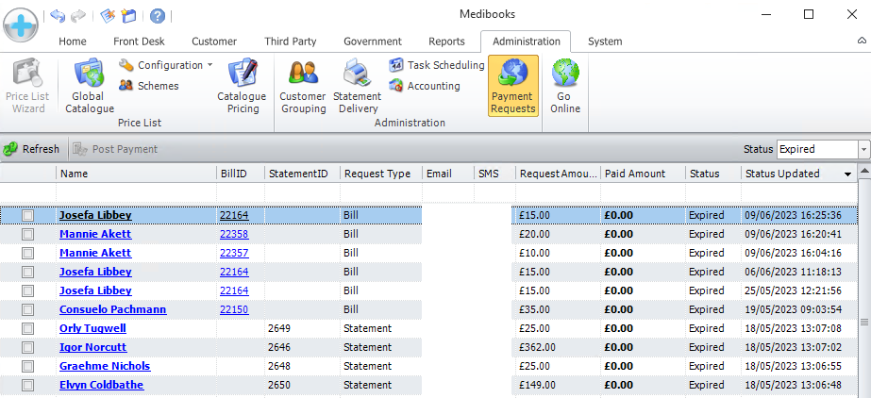Expand the Configuration dropdown menu
Screen dimensions: 871x398
pyautogui.click(x=209, y=65)
